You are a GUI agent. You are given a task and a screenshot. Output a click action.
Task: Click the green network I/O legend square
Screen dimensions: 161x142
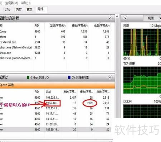coord(28,77)
